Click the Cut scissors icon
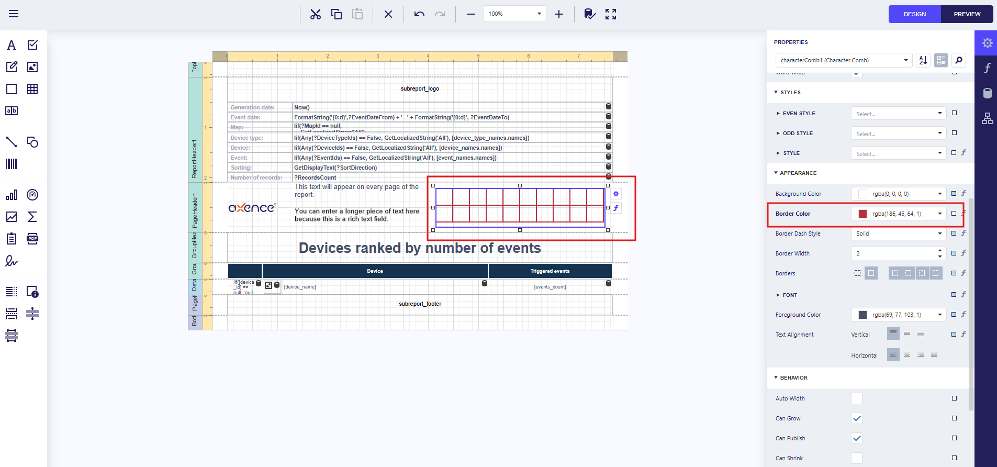 click(x=315, y=14)
